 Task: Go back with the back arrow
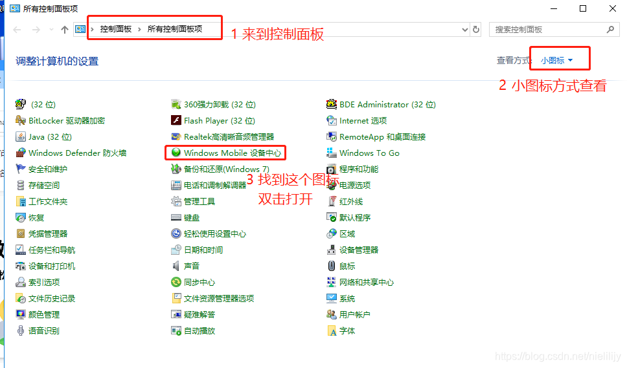(x=17, y=30)
